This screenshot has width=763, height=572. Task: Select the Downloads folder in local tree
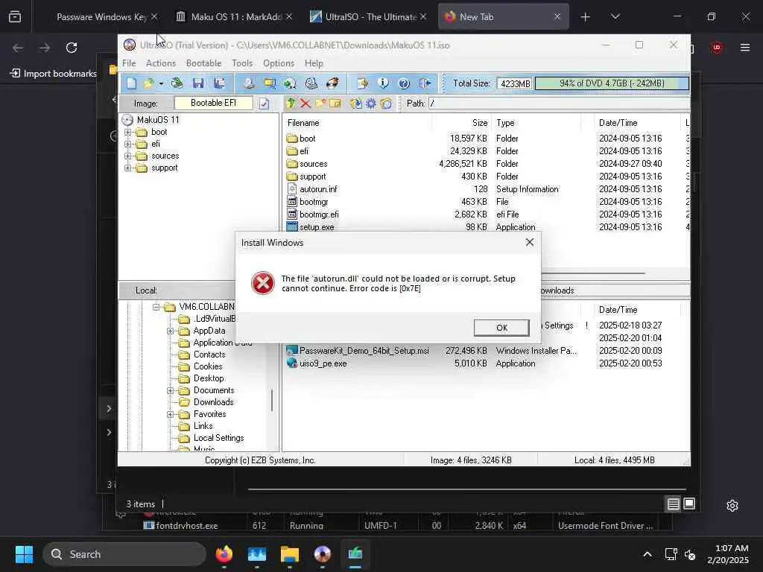coord(213,402)
